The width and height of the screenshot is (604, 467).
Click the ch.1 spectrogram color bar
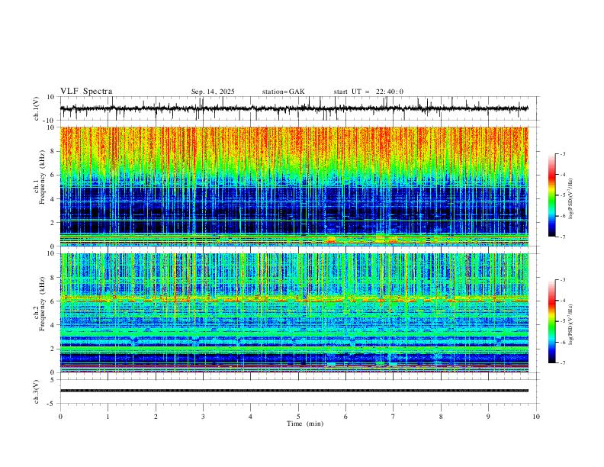coord(551,195)
